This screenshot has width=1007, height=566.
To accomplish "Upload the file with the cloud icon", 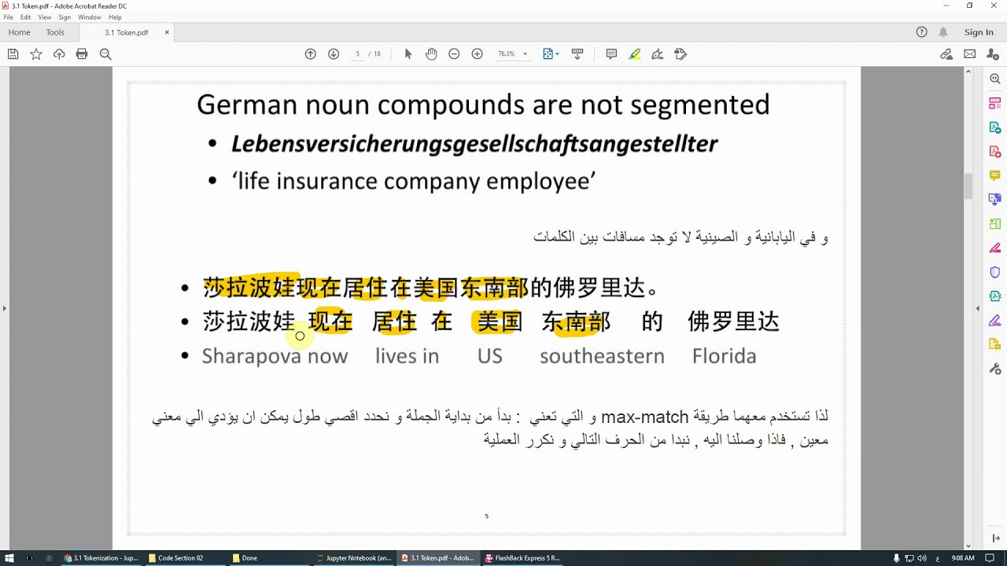I will click(x=59, y=54).
